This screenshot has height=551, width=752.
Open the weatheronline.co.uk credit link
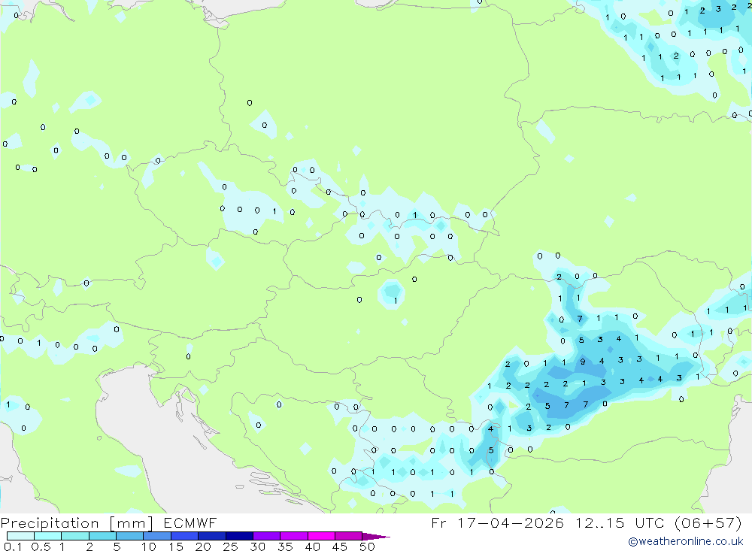coord(686,541)
